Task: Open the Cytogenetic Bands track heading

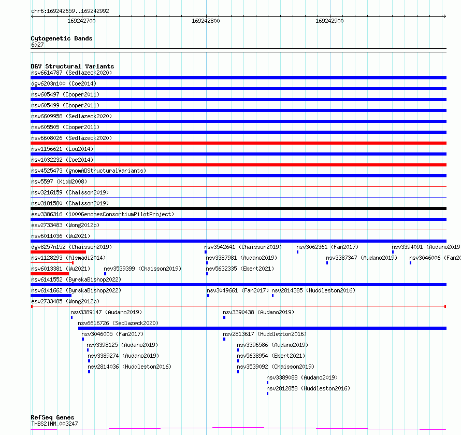Action: tap(62, 38)
